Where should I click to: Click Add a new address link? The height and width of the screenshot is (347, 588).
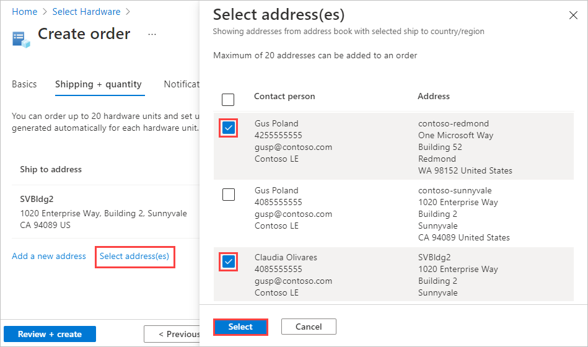click(49, 256)
